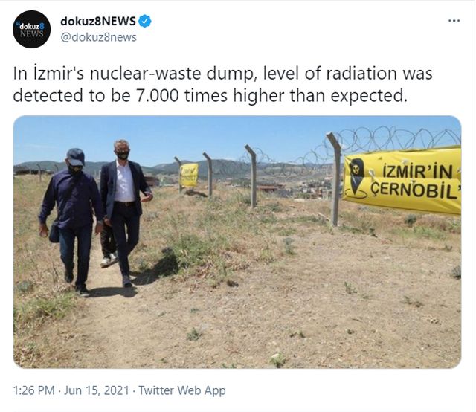Click the tweet text about İzmir's nuclear-waste dump
Viewport: 476px width, 412px height.
tap(222, 84)
